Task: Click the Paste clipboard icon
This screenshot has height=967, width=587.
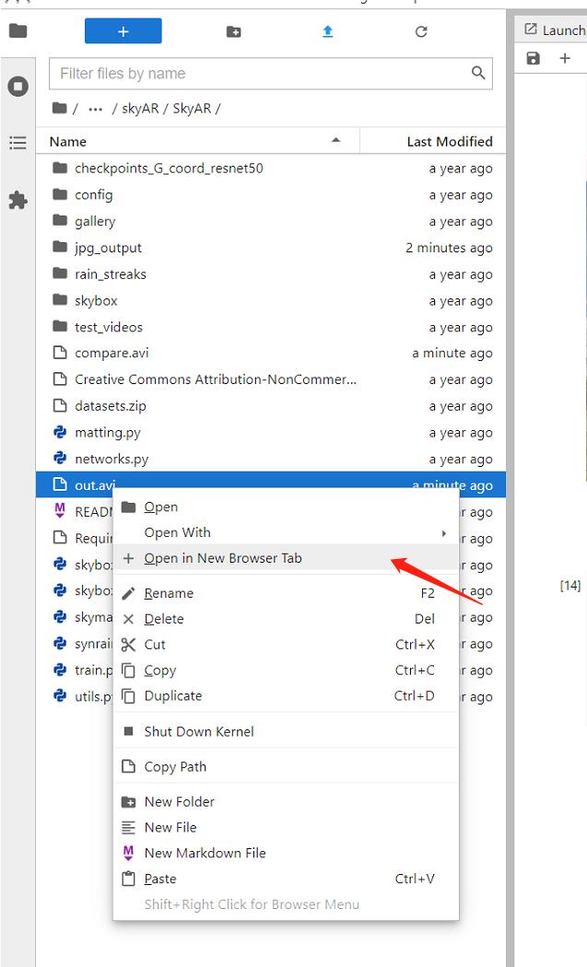Action: (x=128, y=879)
